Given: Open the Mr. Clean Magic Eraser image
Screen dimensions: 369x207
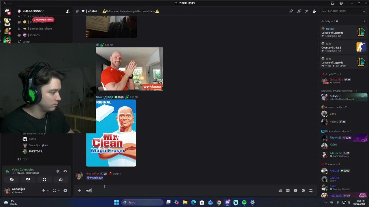Looking at the screenshot, I should 111,133.
